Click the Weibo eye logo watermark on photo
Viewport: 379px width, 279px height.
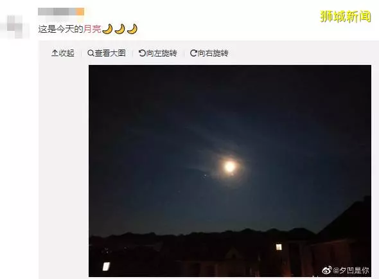click(x=327, y=270)
